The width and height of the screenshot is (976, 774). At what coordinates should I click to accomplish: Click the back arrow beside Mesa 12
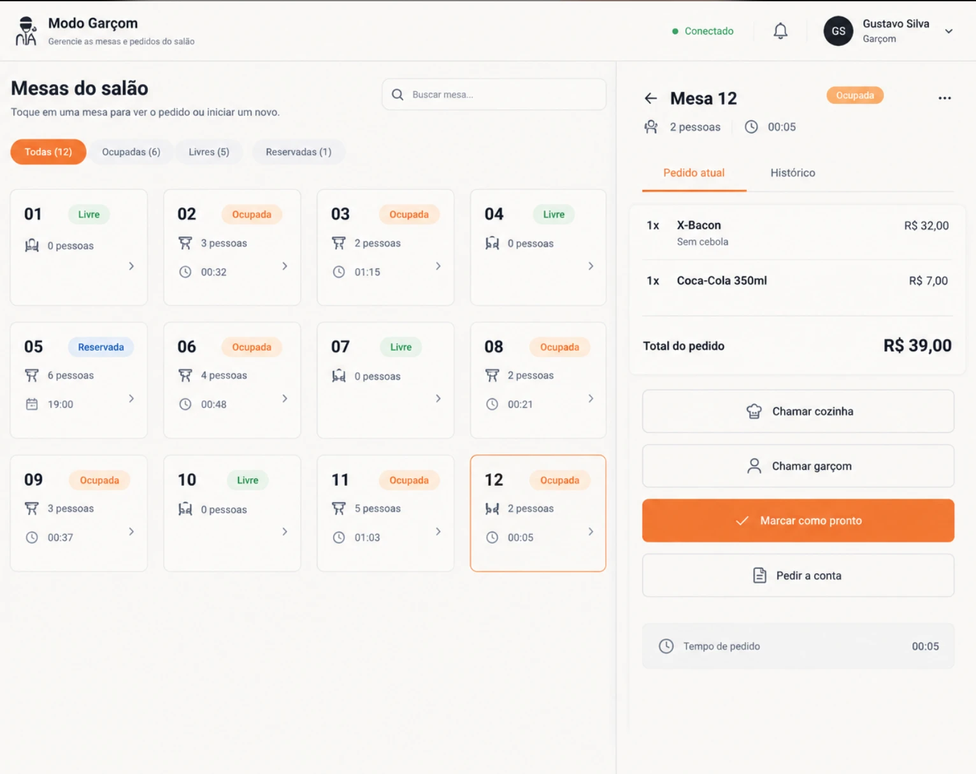pos(650,98)
